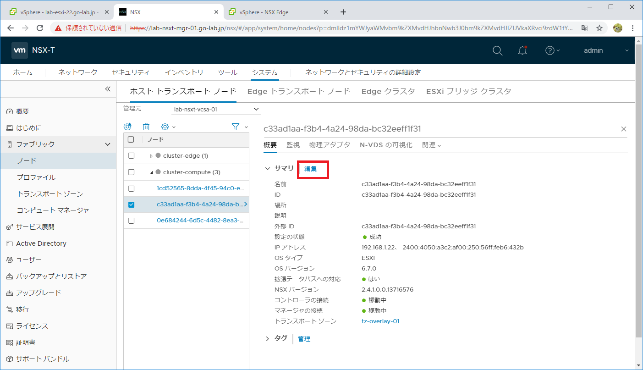Open a new browser tab
643x370 pixels.
[343, 12]
